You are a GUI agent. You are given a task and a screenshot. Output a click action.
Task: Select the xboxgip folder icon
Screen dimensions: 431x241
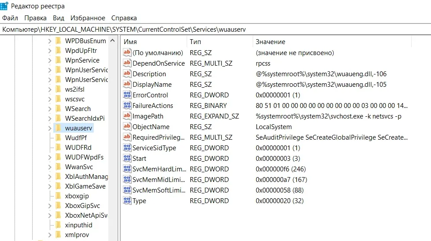point(58,196)
